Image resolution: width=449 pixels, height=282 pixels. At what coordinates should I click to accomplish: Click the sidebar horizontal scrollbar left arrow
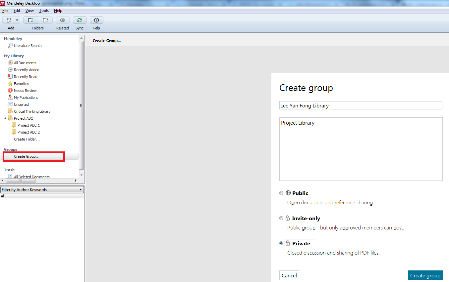(x=3, y=181)
